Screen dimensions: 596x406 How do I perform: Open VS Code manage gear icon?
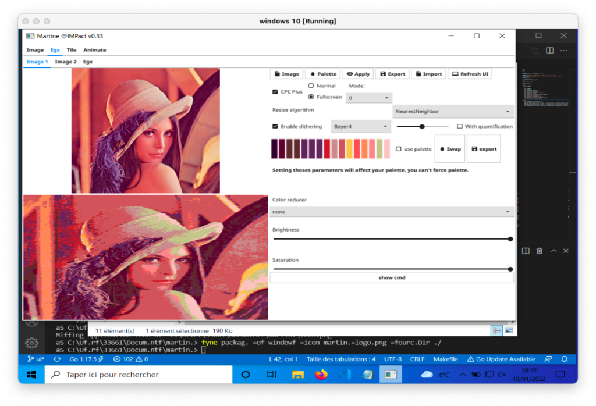(32, 343)
